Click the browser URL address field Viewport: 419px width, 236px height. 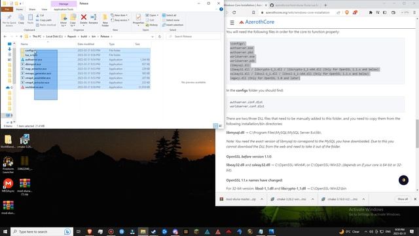pyautogui.click(x=297, y=12)
